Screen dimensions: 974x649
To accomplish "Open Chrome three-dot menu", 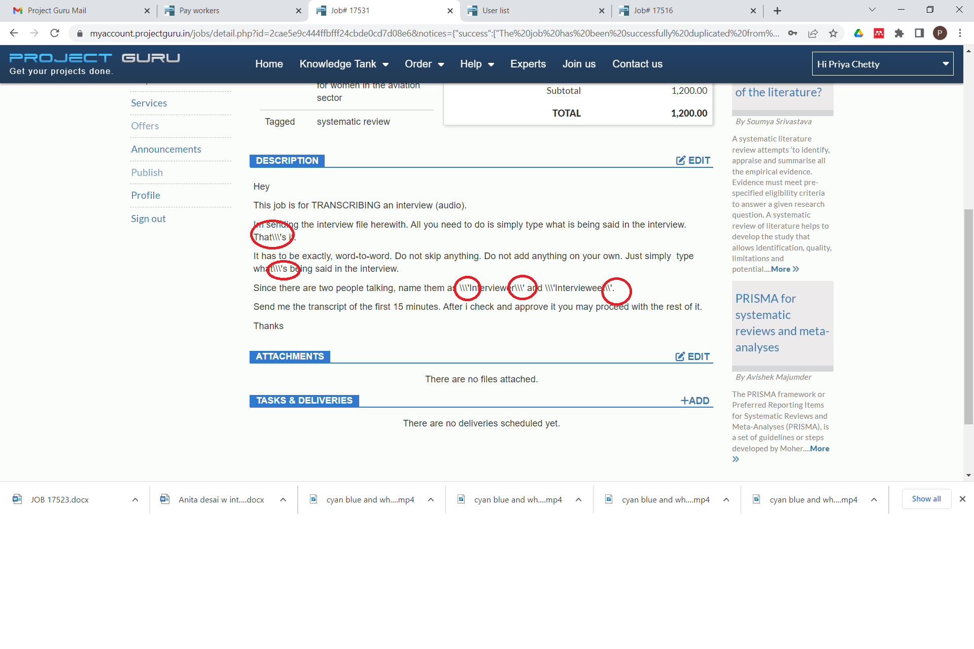I will click(960, 33).
